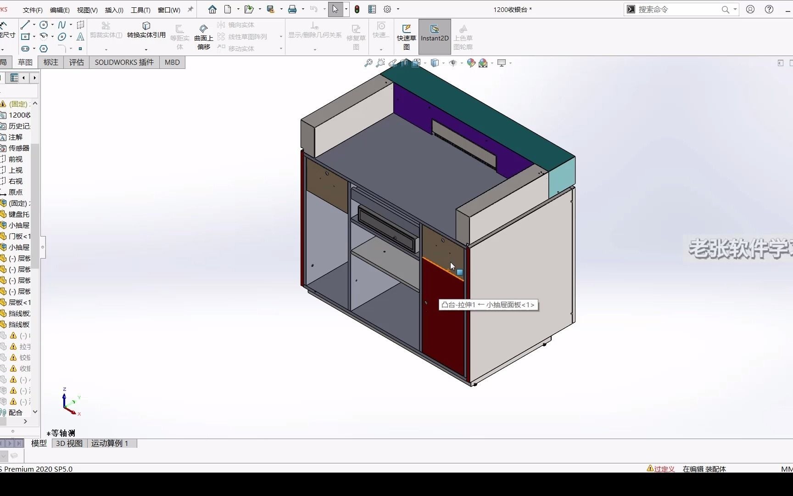Click the Section View icon
This screenshot has height=496, width=793.
[404, 63]
